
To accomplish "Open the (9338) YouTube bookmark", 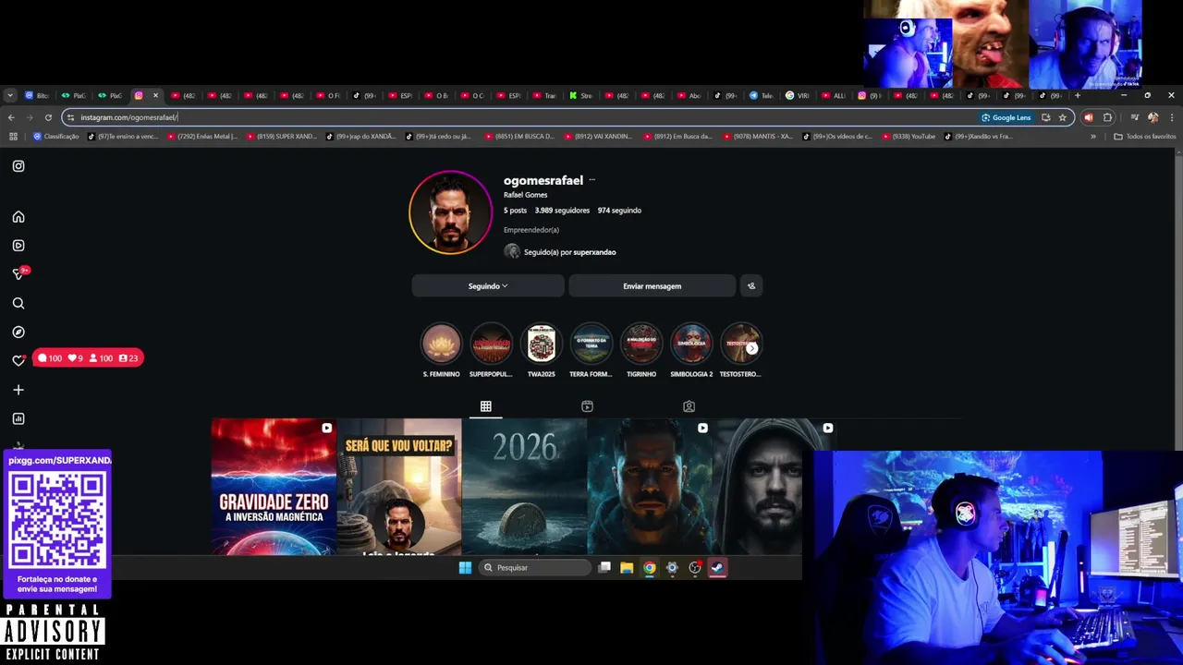I will (909, 137).
